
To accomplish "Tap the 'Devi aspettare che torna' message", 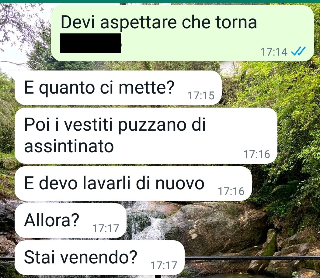I will [x=158, y=22].
